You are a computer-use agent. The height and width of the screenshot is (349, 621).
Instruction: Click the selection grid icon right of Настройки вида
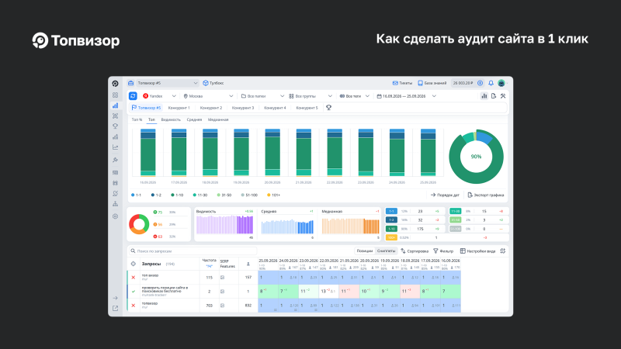tap(502, 251)
